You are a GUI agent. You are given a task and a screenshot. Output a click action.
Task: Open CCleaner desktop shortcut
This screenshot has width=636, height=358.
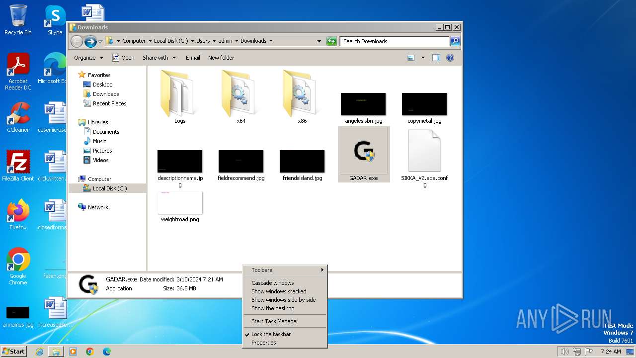(x=18, y=117)
